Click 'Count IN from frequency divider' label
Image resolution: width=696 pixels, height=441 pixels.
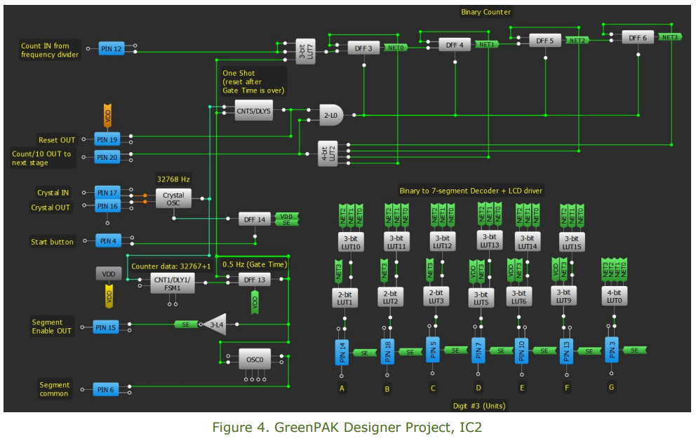[50, 50]
